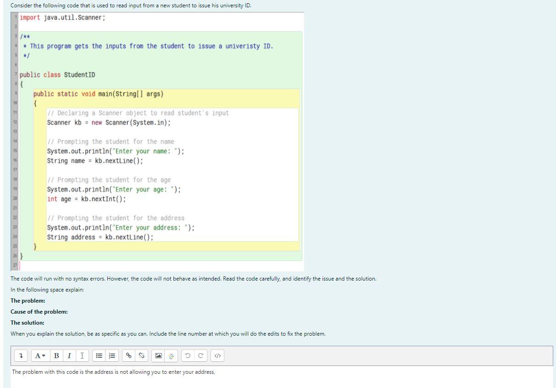Click 'public class StudentID' line

click(x=57, y=75)
